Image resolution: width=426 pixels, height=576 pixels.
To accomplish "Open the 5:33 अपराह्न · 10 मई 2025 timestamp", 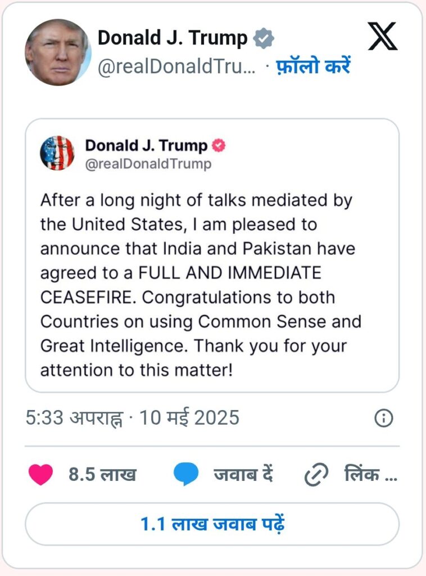I will [x=133, y=418].
